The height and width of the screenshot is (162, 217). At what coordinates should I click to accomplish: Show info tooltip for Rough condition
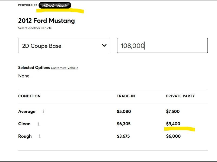[x=39, y=136]
